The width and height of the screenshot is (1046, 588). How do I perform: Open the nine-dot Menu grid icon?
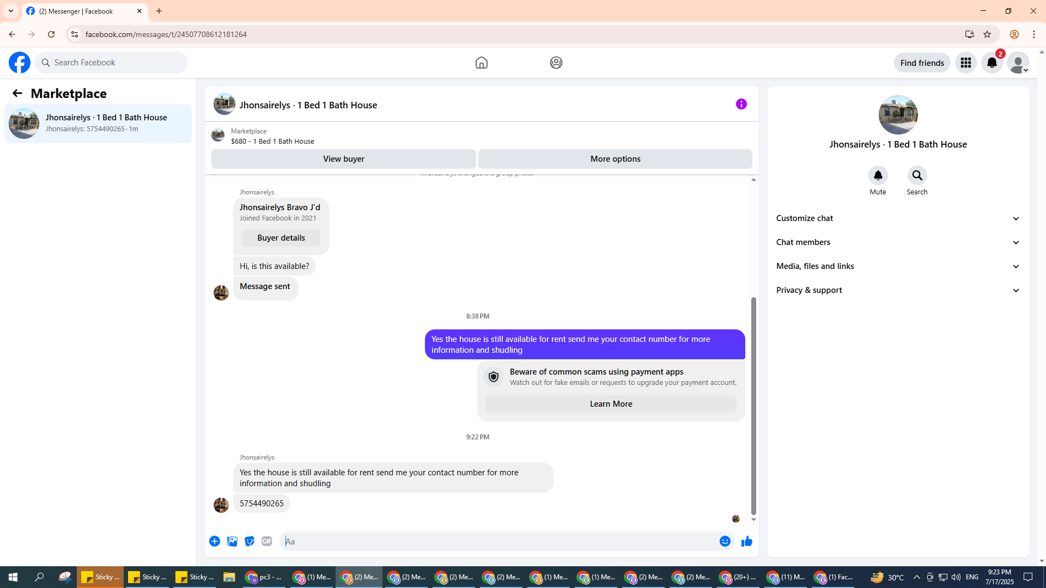pos(965,63)
